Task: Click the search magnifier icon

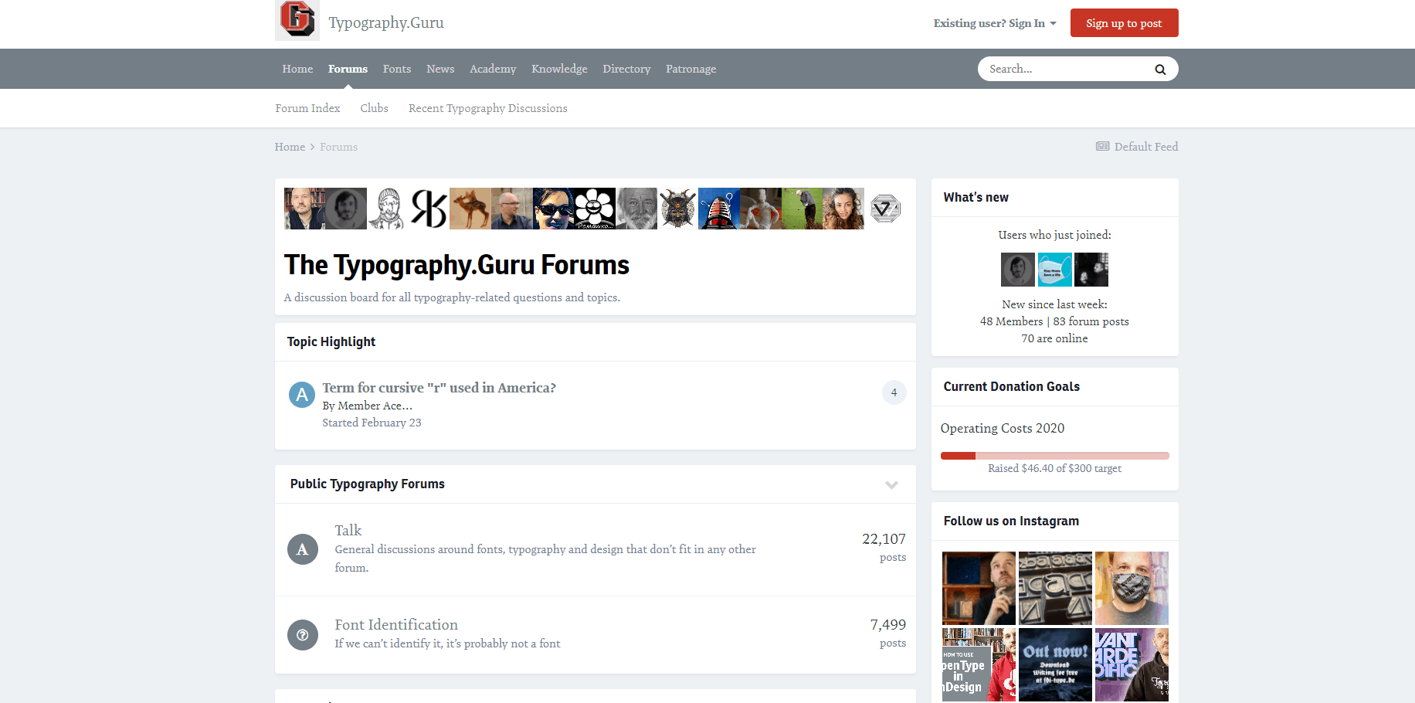Action: pos(1160,70)
